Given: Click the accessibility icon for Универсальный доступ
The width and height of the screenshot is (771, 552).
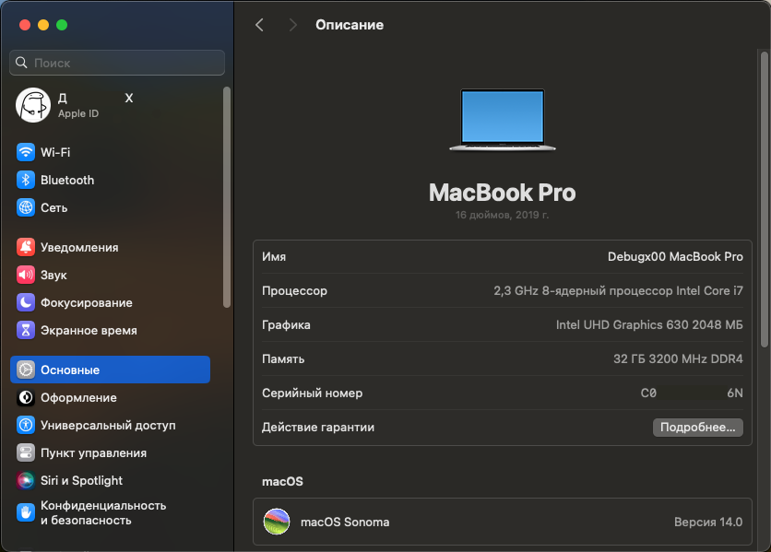Looking at the screenshot, I should click(26, 425).
